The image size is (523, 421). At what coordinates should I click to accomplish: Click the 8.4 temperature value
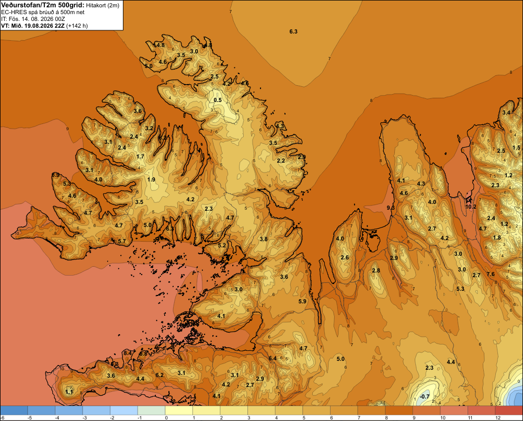click(x=128, y=353)
